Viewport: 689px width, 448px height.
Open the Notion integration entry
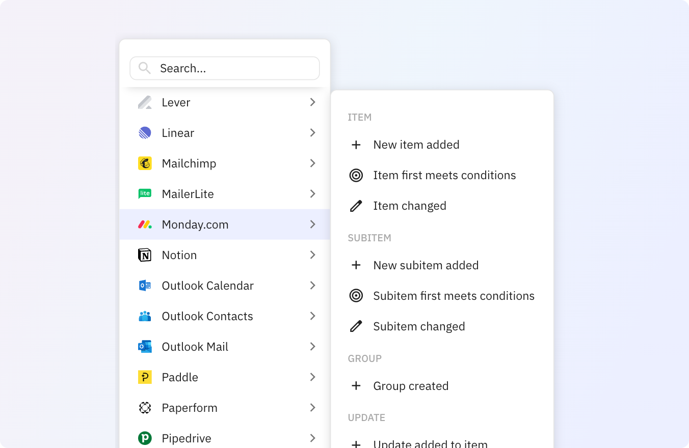click(225, 255)
